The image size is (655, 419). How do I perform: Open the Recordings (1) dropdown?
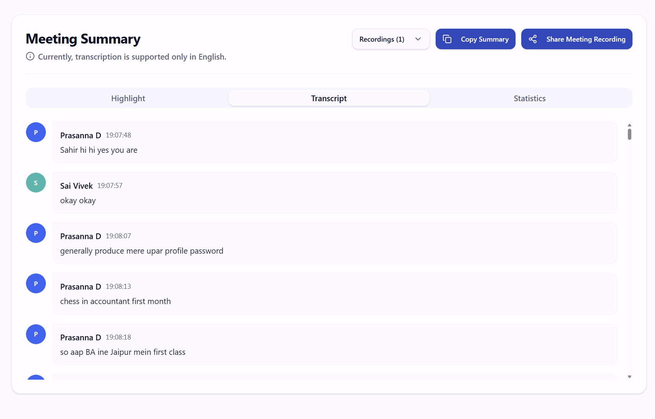391,39
